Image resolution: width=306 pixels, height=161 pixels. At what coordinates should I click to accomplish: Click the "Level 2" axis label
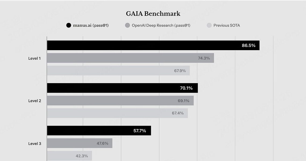(35, 101)
